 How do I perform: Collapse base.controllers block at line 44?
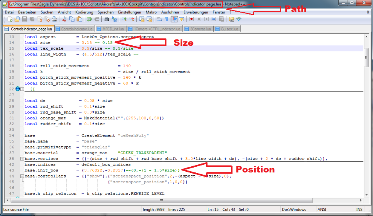(x=22, y=176)
